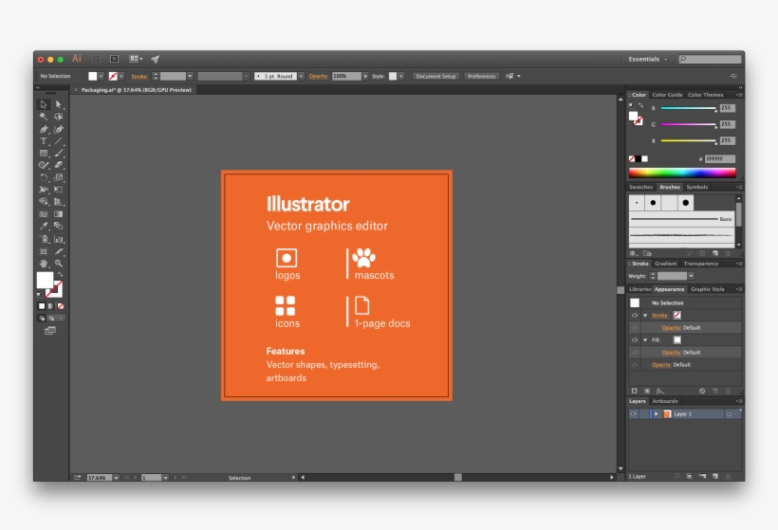The width and height of the screenshot is (778, 530).
Task: Expand Layer 1 disclosure triangle
Action: click(x=656, y=414)
